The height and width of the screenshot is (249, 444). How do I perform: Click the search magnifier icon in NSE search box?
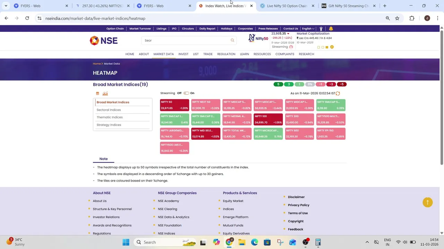tap(232, 40)
